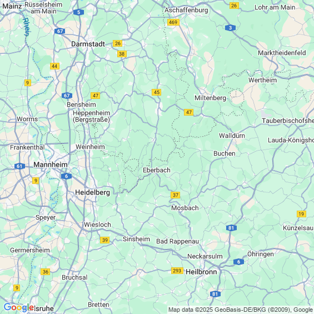
Task: Select the Mannheim city label
Action: pyautogui.click(x=51, y=165)
